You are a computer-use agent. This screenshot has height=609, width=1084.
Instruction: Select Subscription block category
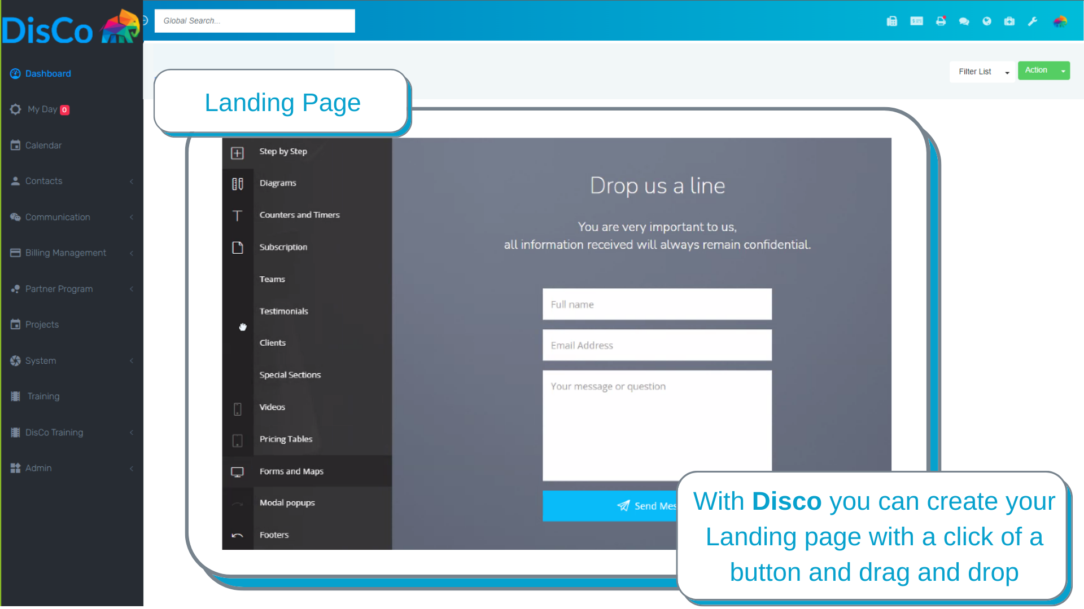[283, 247]
